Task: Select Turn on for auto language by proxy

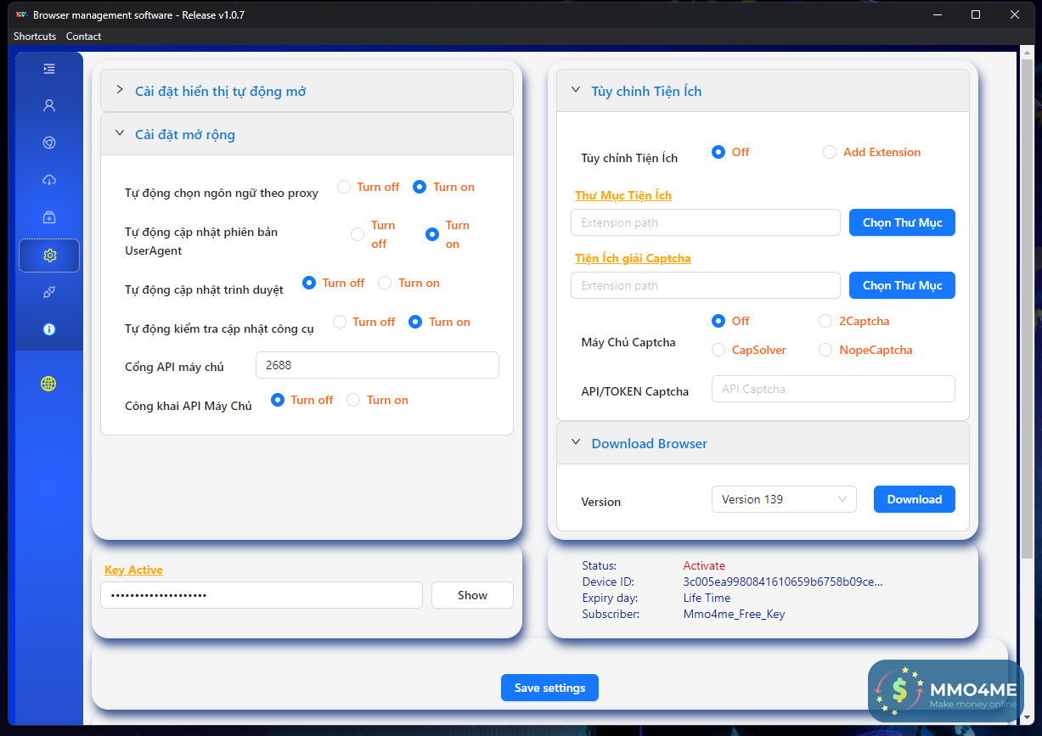Action: pos(420,187)
